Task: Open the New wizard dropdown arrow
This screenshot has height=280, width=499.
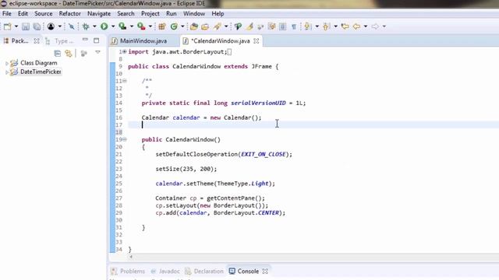Action: point(16,26)
